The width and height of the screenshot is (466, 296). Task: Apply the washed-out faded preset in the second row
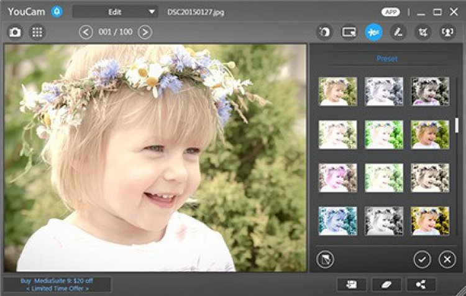[337, 134]
